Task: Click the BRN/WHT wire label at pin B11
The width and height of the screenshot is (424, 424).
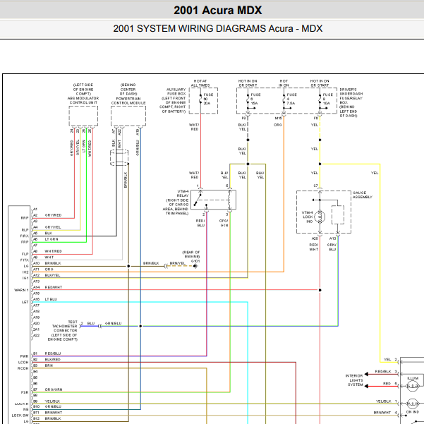Action: pos(54,413)
